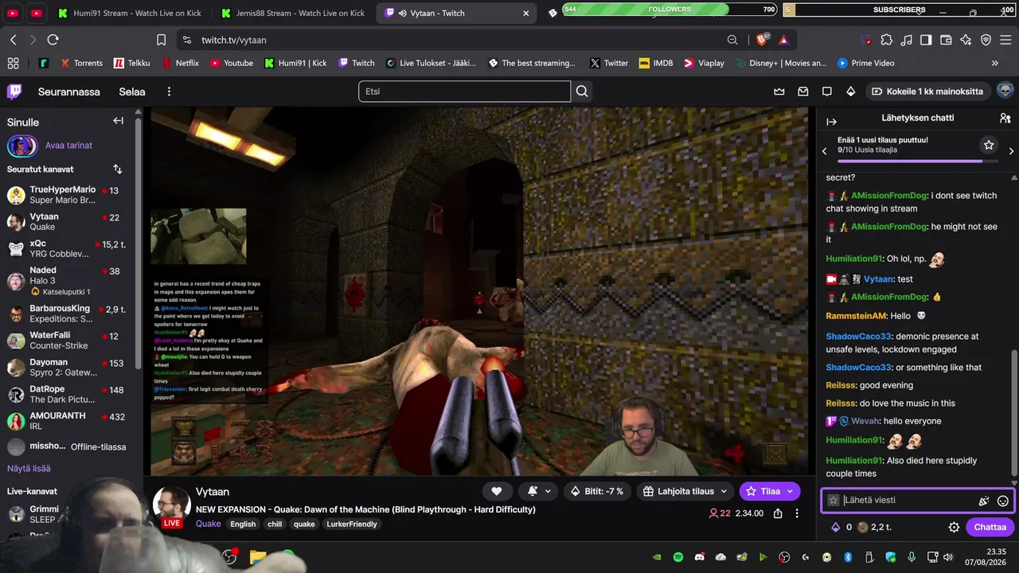1019x573 pixels.
Task: Focus the Etsi search field
Action: tap(464, 92)
